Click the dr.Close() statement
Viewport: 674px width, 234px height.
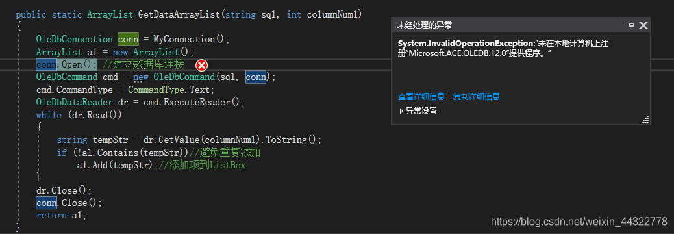point(64,190)
